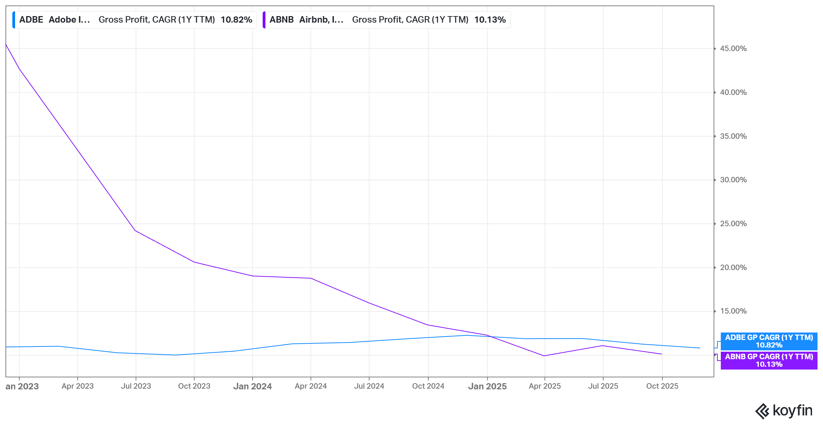Click the ABNB GP CAGR value label

click(769, 361)
